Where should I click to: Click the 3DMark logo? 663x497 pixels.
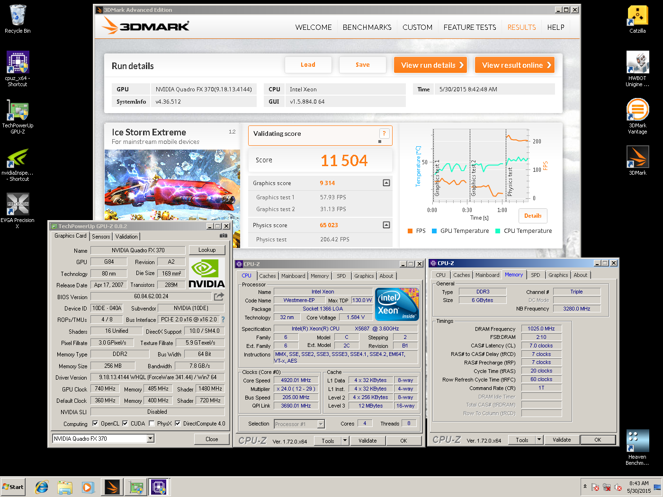pyautogui.click(x=146, y=26)
